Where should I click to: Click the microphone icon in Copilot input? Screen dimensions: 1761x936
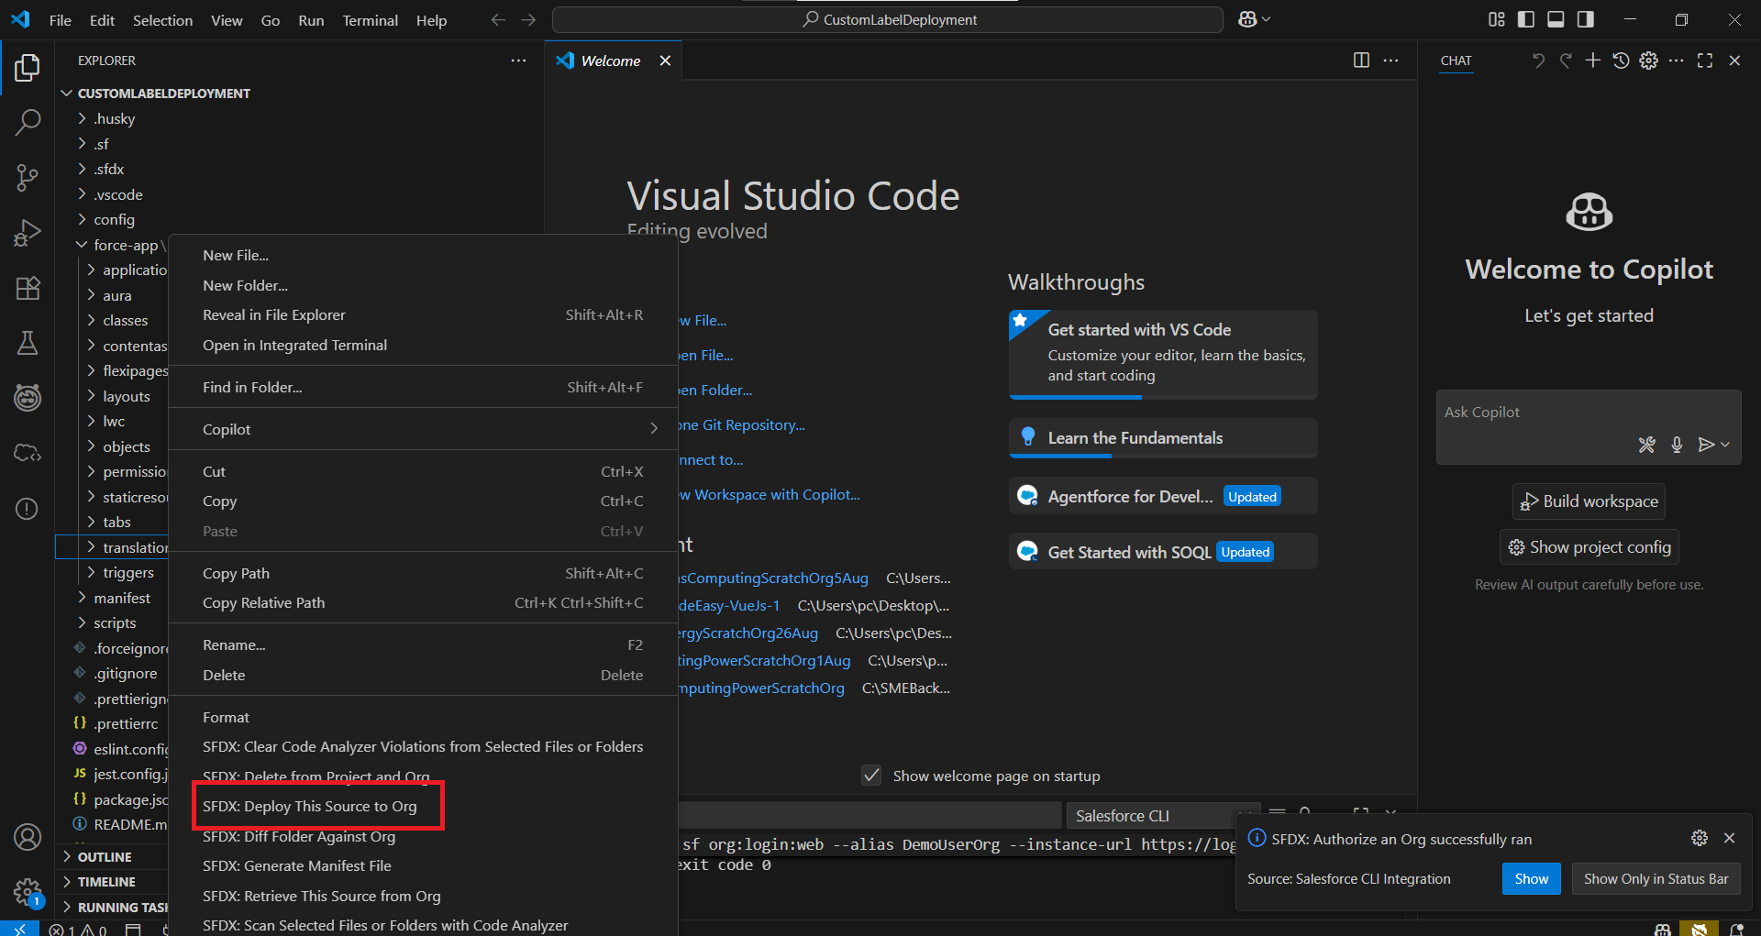click(1677, 445)
